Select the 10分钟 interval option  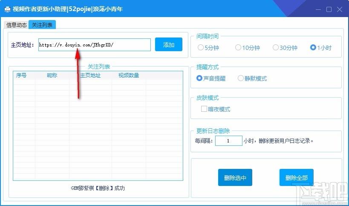tap(247, 48)
